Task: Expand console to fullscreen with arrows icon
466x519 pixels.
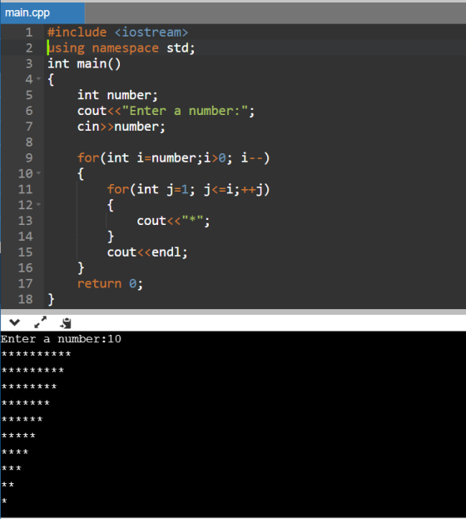Action: [x=40, y=322]
